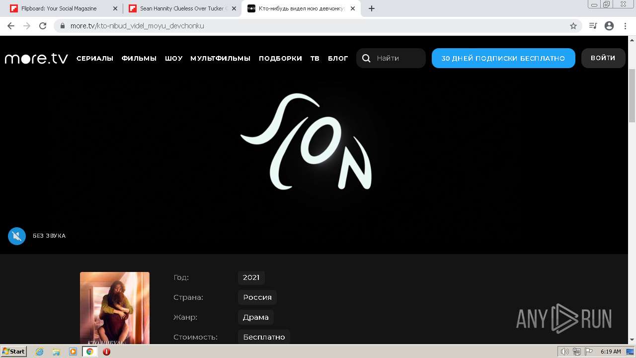The image size is (636, 358).
Task: Click the search magnifier icon
Action: [x=366, y=58]
